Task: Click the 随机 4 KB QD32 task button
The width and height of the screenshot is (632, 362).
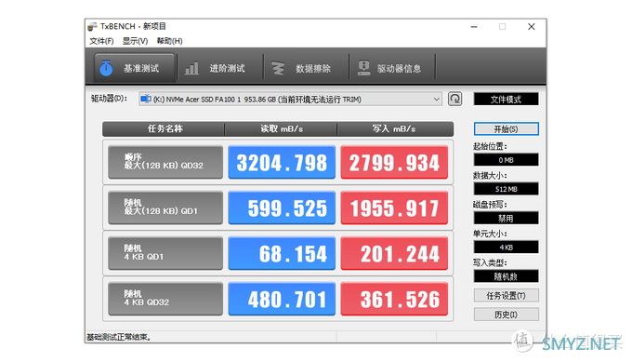Action: [165, 299]
